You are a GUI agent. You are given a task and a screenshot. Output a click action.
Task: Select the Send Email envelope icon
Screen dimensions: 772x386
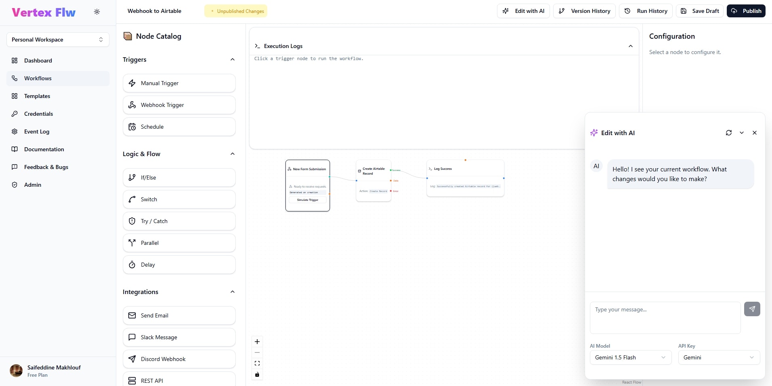(x=132, y=315)
